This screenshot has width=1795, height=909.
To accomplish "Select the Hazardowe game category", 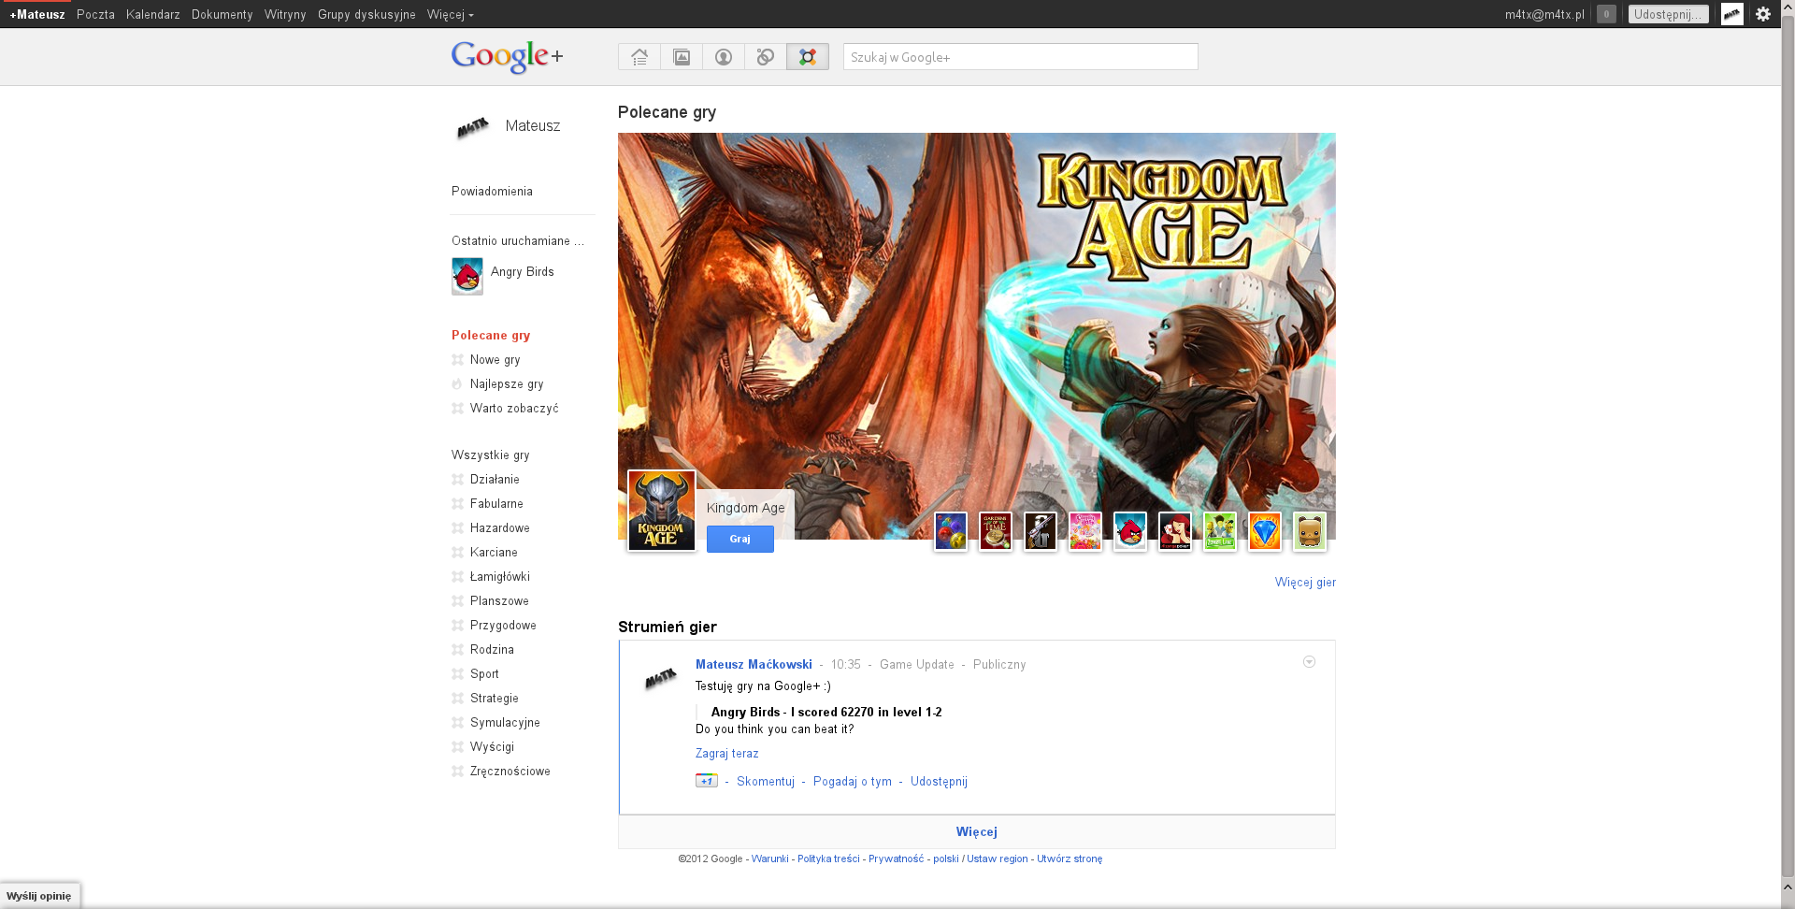I will coord(500,527).
